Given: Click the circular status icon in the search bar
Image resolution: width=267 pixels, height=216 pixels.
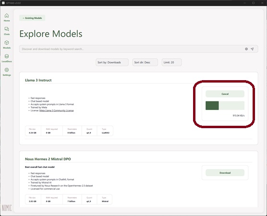Looking at the screenshot, I should point(246,49).
